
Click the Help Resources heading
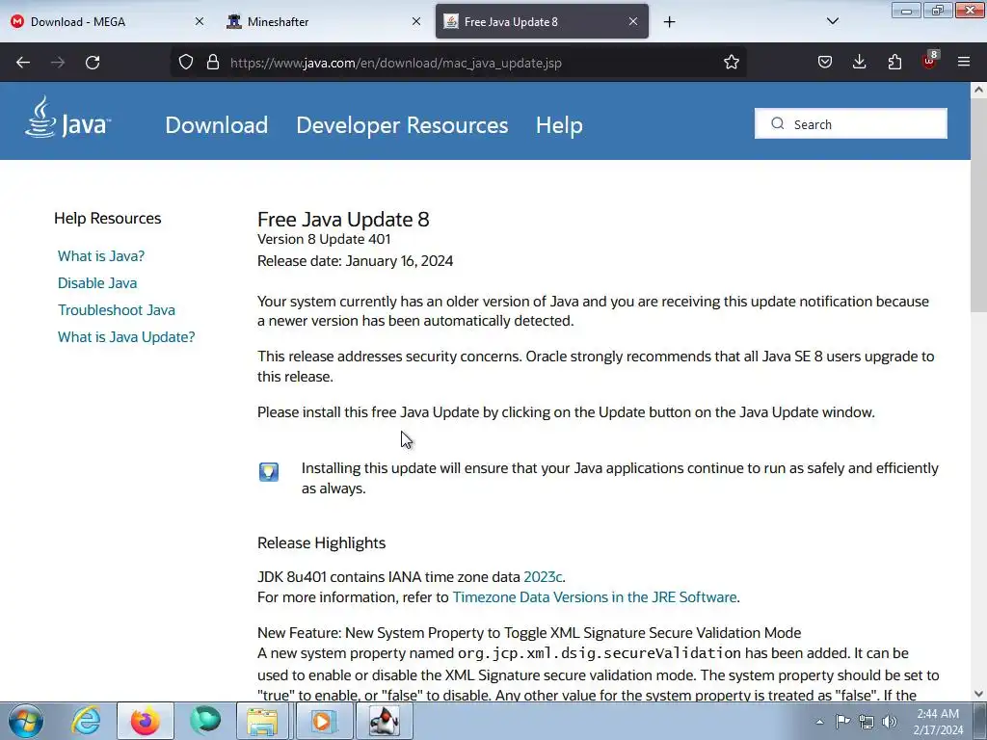pos(108,219)
